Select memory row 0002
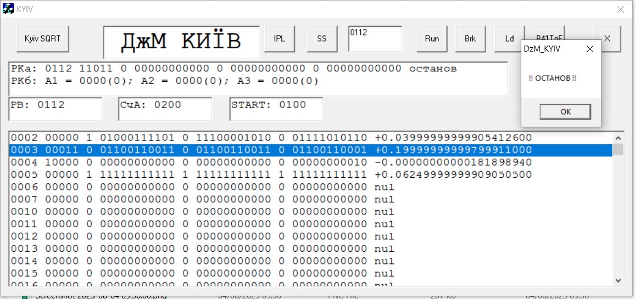Viewport: 635px width, 299px height. click(310, 138)
